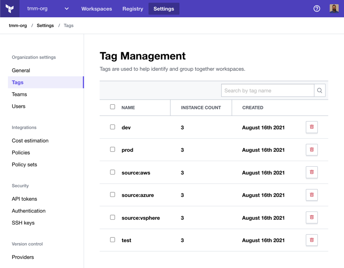Image resolution: width=344 pixels, height=268 pixels.
Task: Go to the Policy sets page
Action: click(x=25, y=164)
